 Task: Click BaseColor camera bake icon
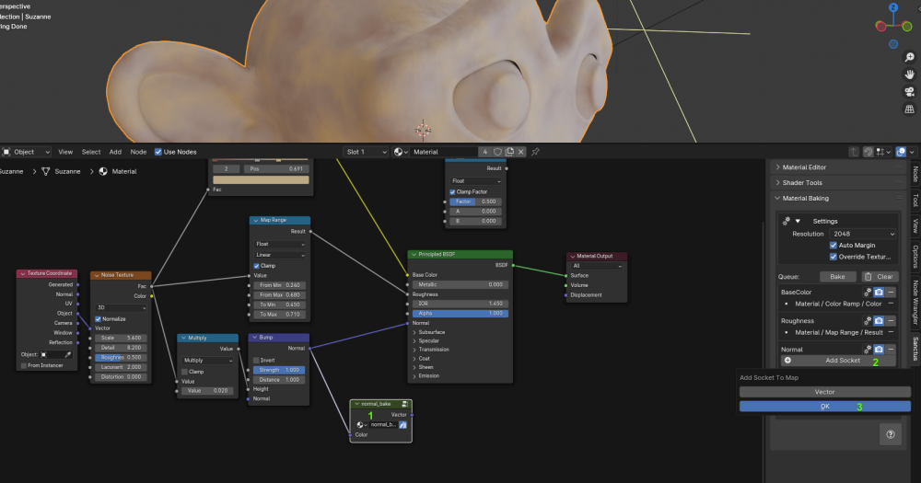[x=879, y=292]
